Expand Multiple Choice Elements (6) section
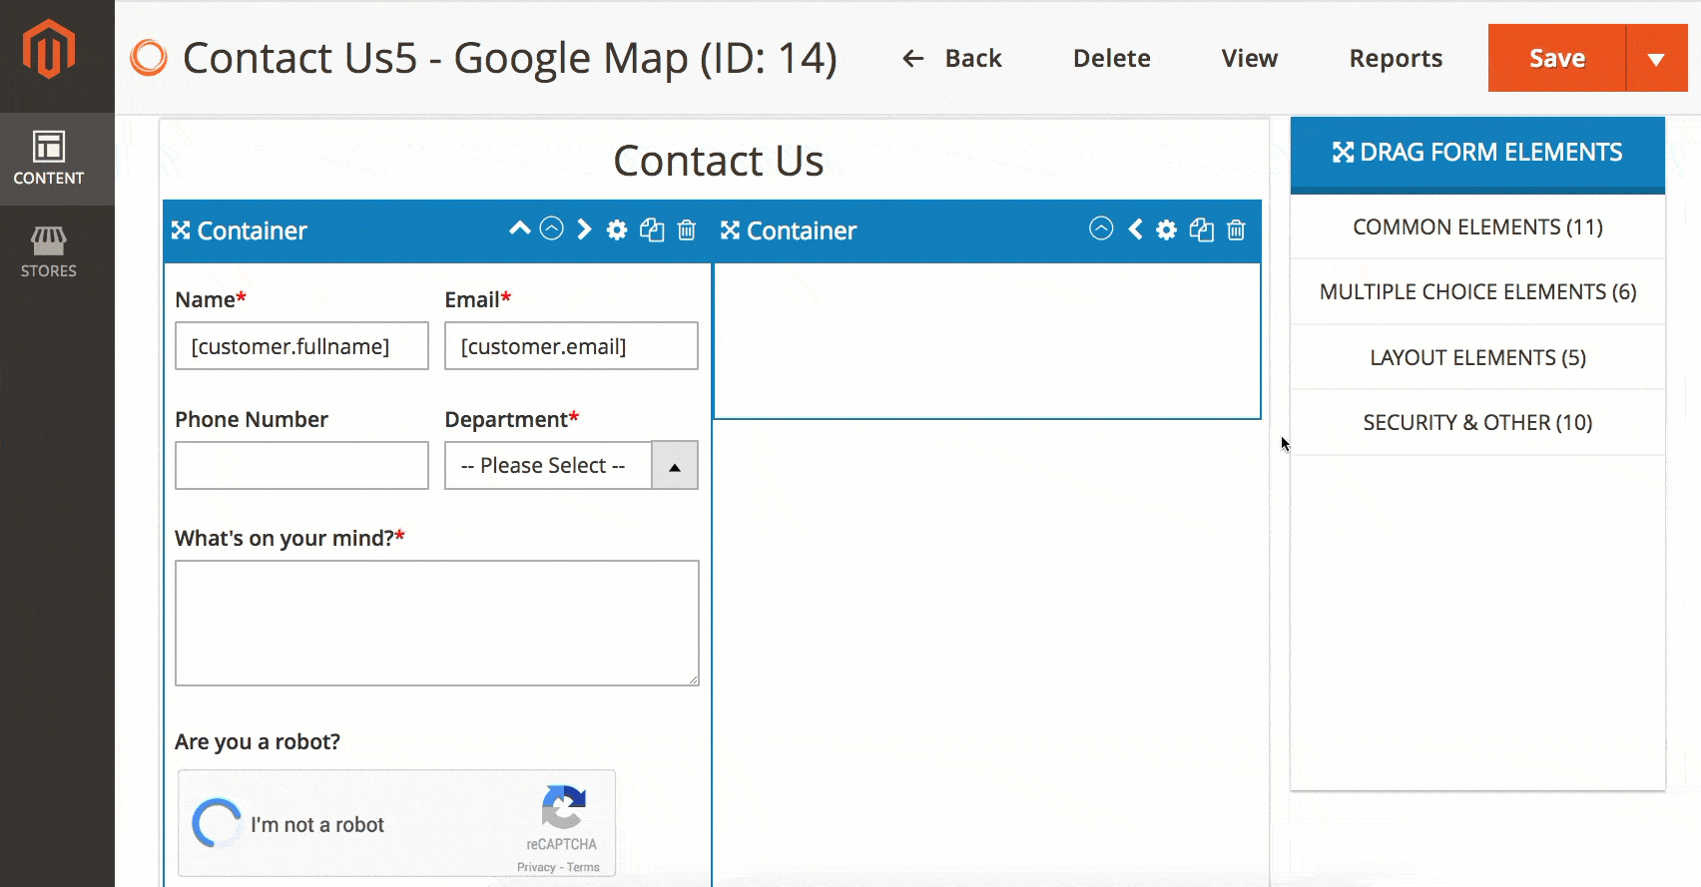This screenshot has width=1701, height=887. tap(1477, 292)
